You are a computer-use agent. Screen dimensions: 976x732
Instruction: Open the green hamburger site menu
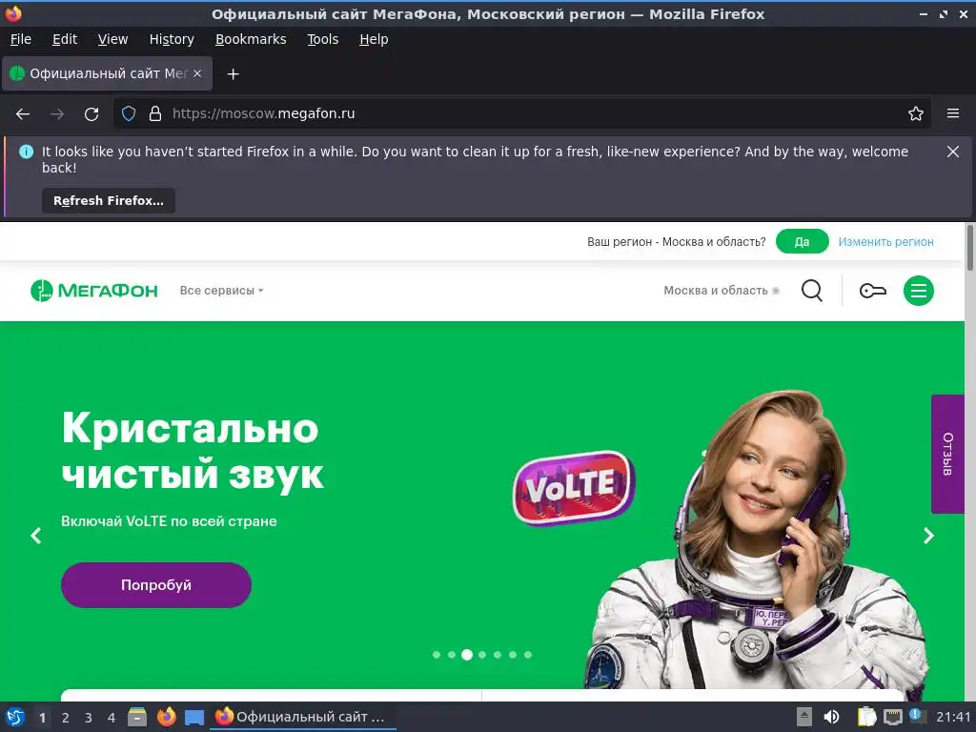(x=919, y=290)
